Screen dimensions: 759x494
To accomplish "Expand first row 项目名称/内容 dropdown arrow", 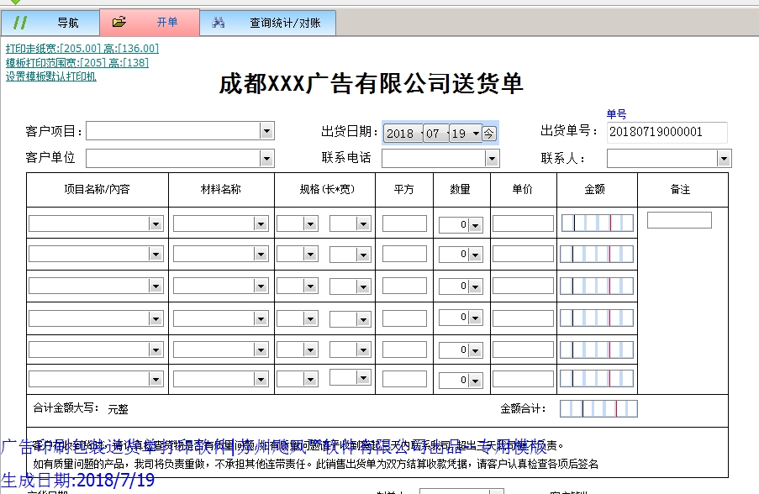I will [x=155, y=223].
